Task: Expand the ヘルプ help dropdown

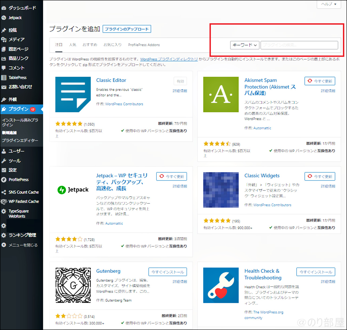Action: click(x=329, y=4)
